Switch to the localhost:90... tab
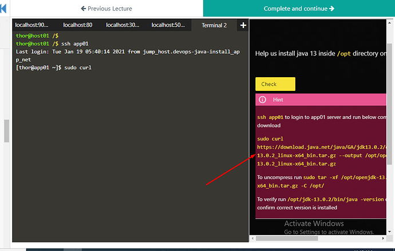Screen dimensions: 395x251 coord(31,25)
